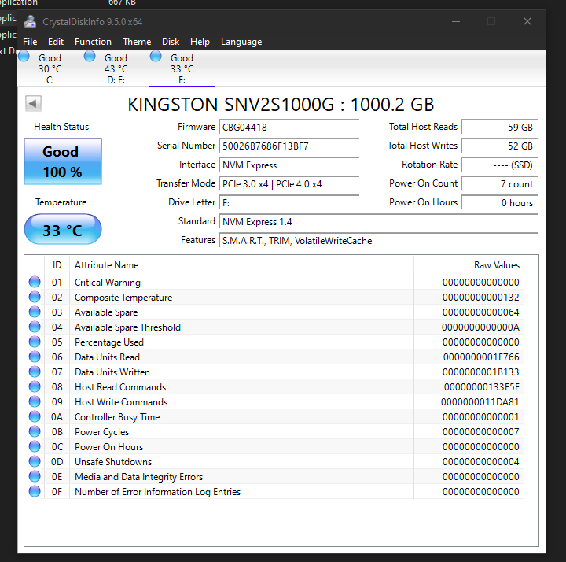The width and height of the screenshot is (566, 562).
Task: Click the Power On Hours value 0 hours
Action: click(x=500, y=203)
